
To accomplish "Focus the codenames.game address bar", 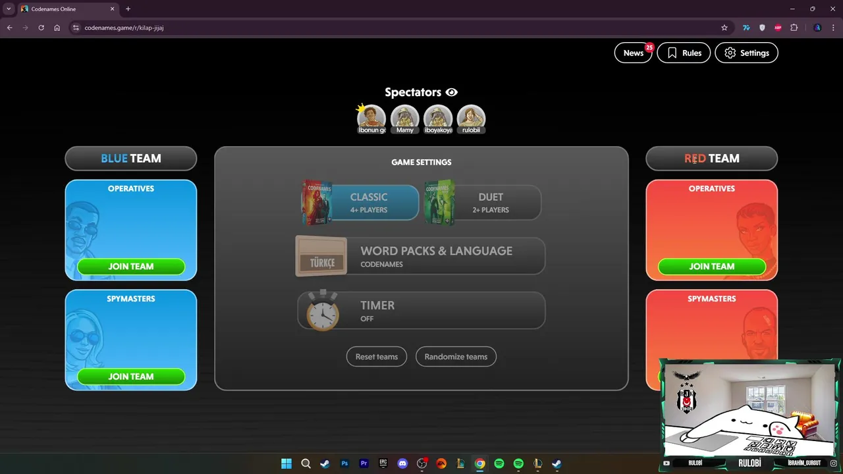I will click(x=395, y=28).
